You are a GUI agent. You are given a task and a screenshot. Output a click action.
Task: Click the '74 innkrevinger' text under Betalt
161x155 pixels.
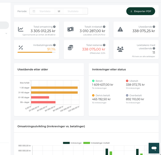pyautogui.click(x=99, y=88)
